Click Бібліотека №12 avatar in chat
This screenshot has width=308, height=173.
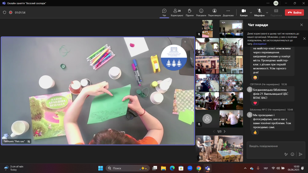click(249, 115)
